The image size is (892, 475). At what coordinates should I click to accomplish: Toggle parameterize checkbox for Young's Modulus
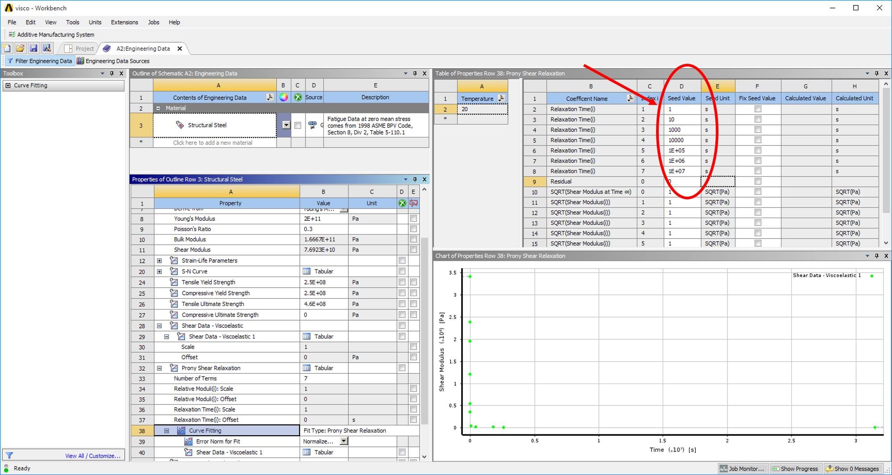coord(413,219)
